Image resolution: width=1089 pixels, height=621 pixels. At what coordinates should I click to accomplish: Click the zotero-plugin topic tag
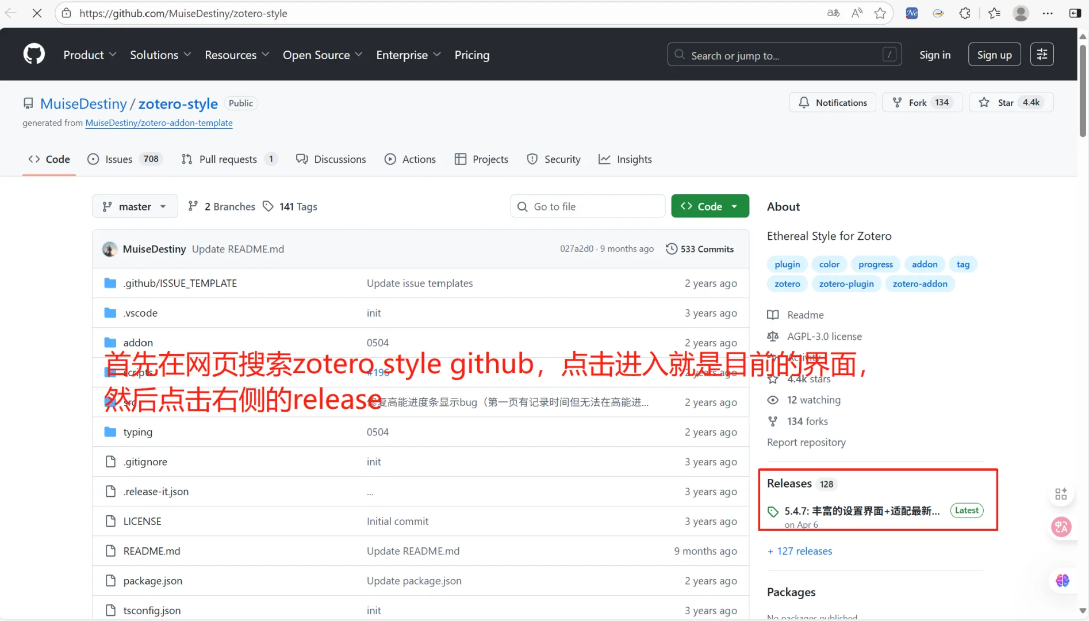tap(846, 283)
